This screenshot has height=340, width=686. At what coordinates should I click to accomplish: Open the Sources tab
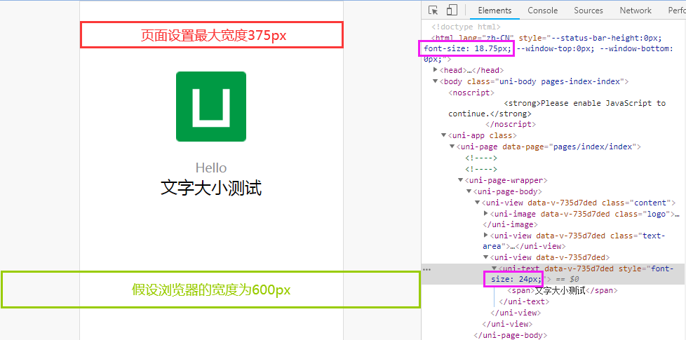(589, 11)
